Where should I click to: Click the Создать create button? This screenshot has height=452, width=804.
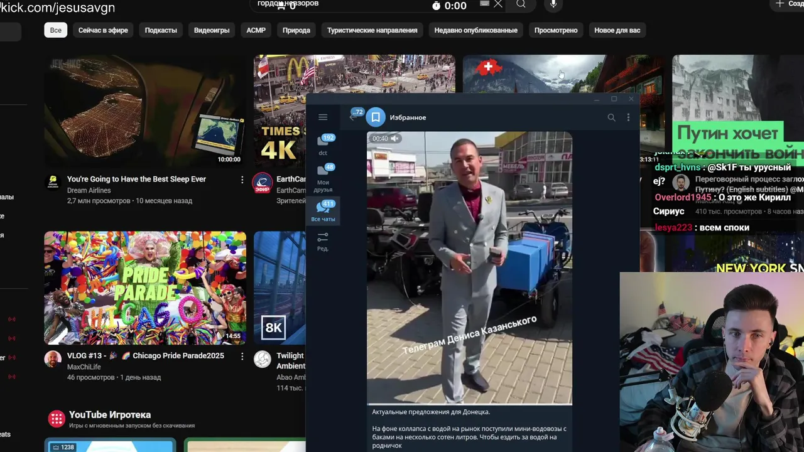(790, 4)
